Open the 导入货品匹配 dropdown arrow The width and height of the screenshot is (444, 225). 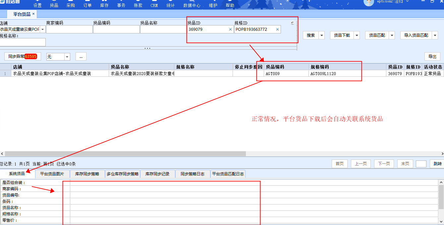435,35
